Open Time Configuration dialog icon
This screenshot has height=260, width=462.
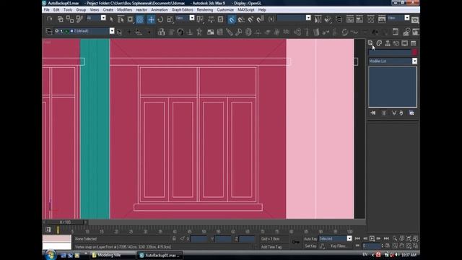[388, 246]
